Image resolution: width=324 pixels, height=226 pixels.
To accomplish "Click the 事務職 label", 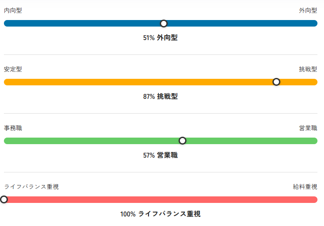I will tap(13, 128).
